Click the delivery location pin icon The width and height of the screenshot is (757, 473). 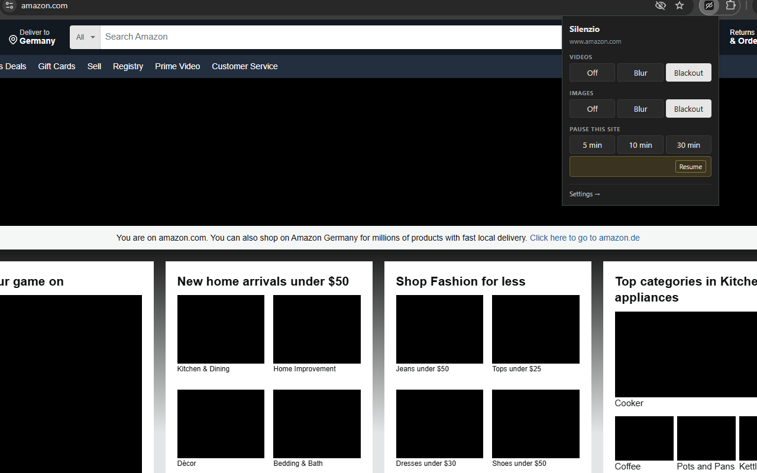coord(13,40)
